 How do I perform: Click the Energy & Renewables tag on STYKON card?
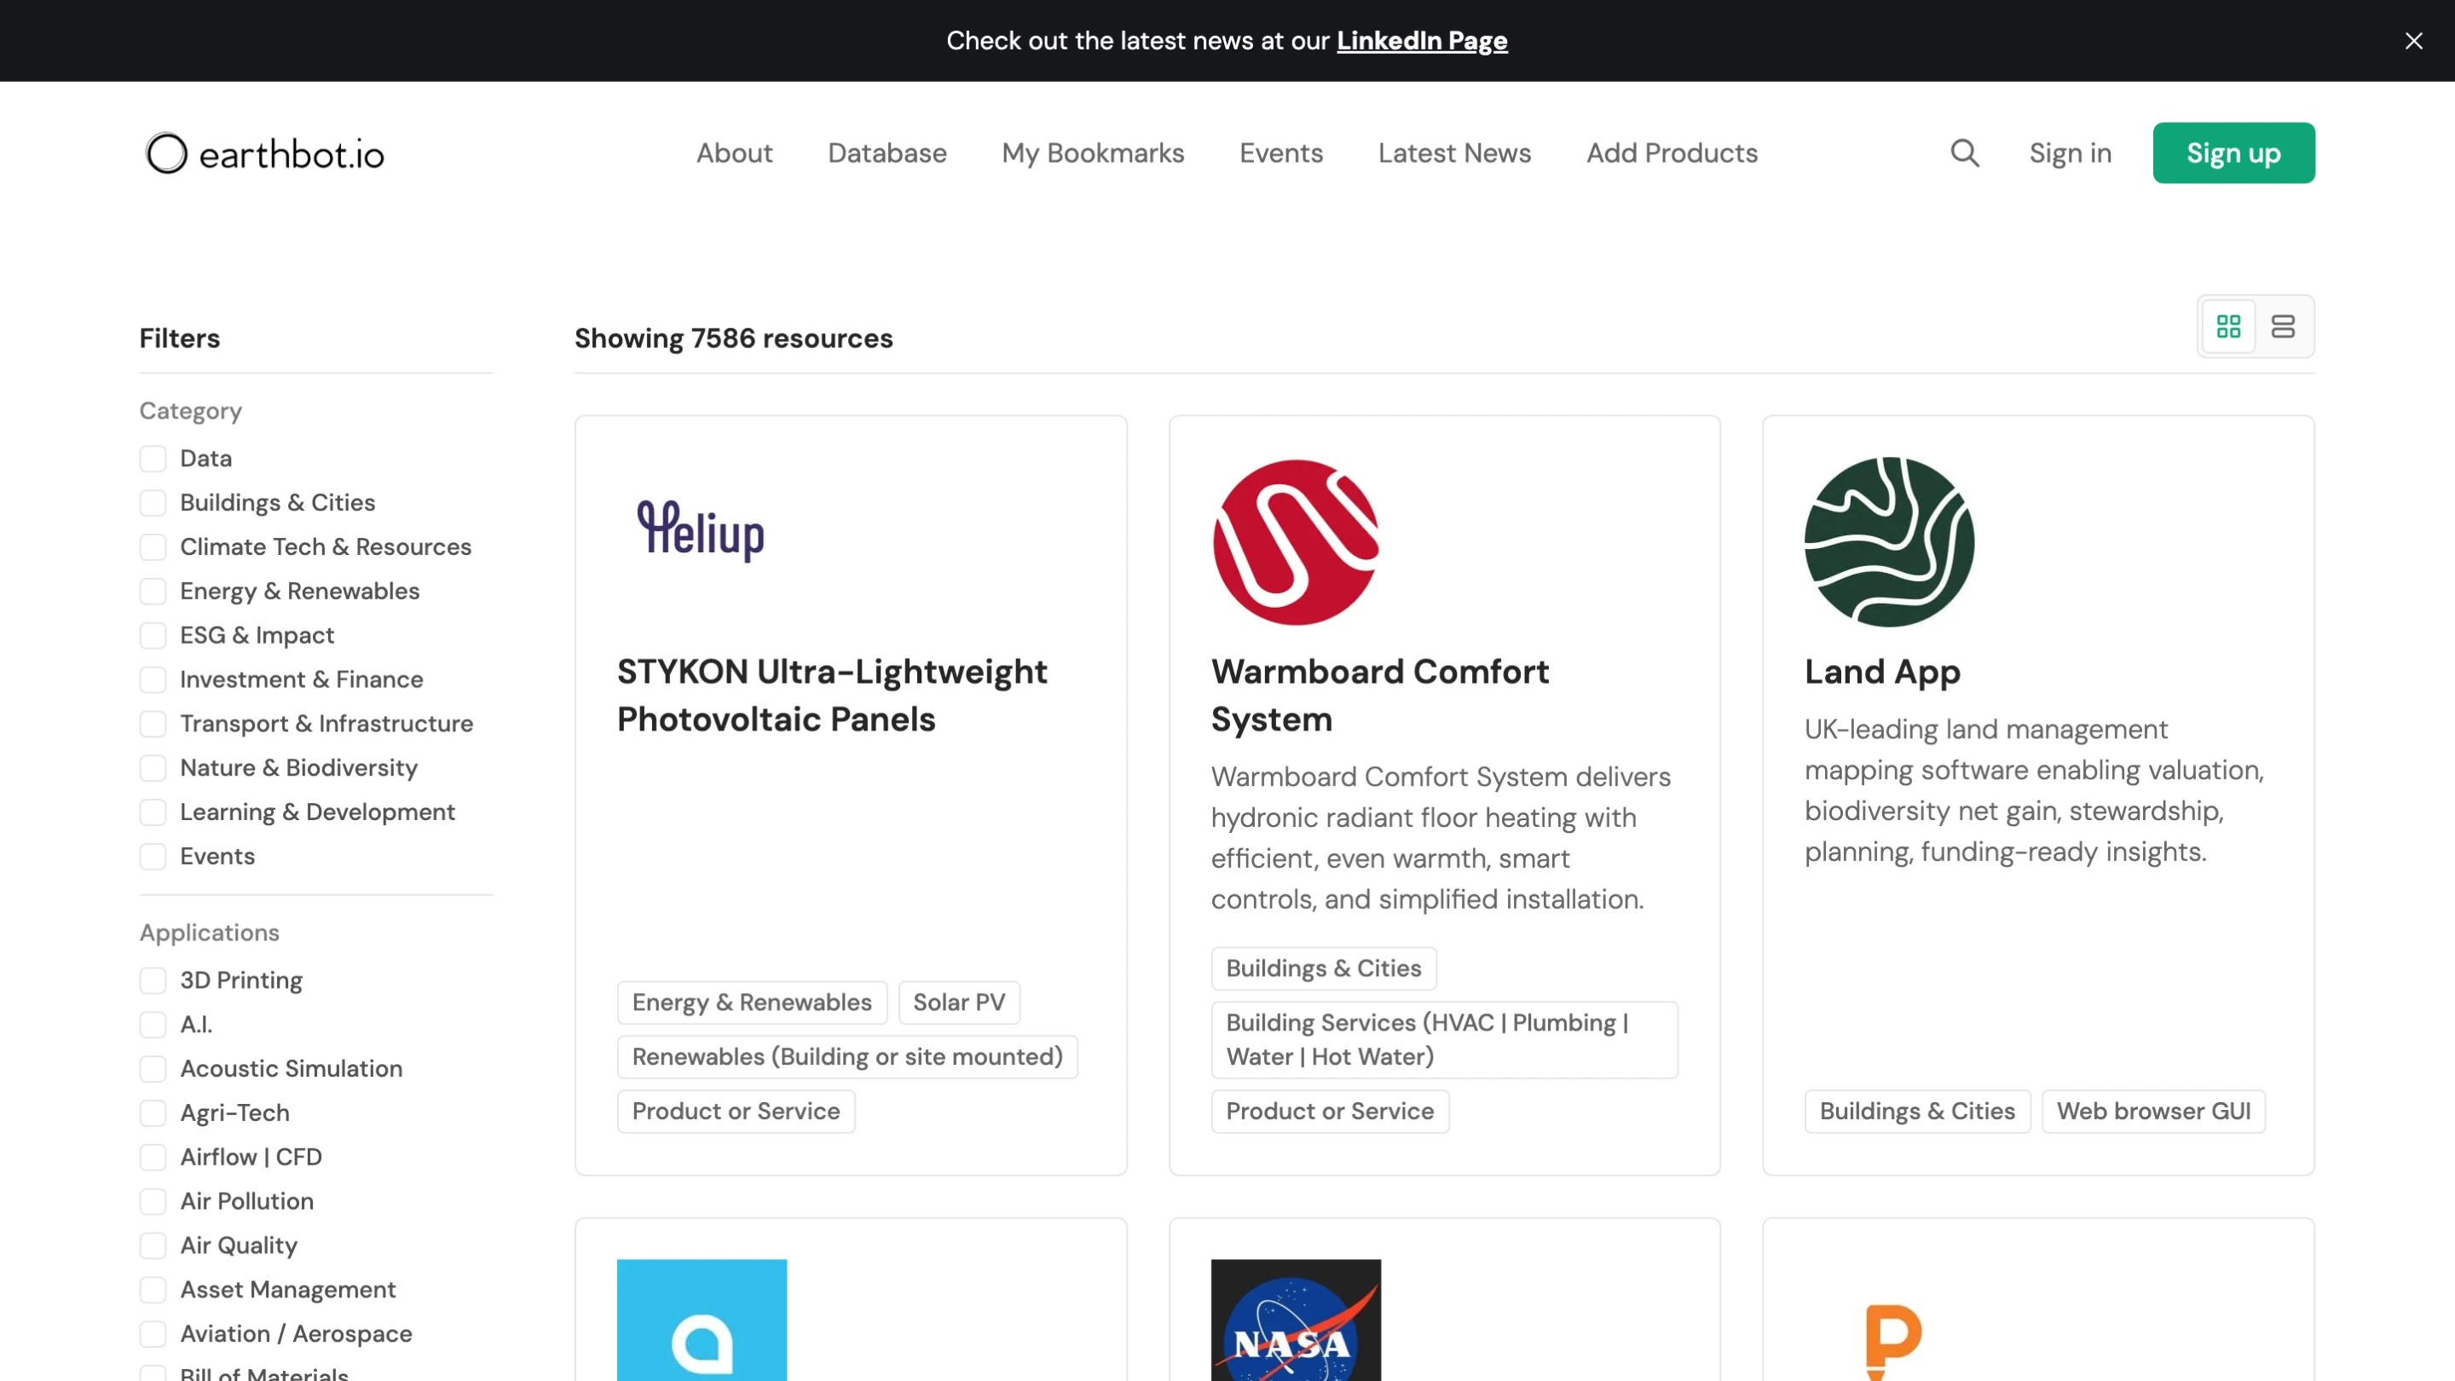point(752,1003)
